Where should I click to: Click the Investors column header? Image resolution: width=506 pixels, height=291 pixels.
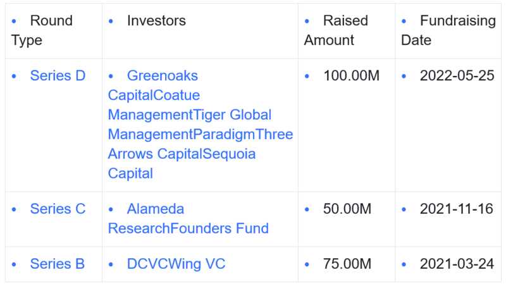pyautogui.click(x=156, y=21)
